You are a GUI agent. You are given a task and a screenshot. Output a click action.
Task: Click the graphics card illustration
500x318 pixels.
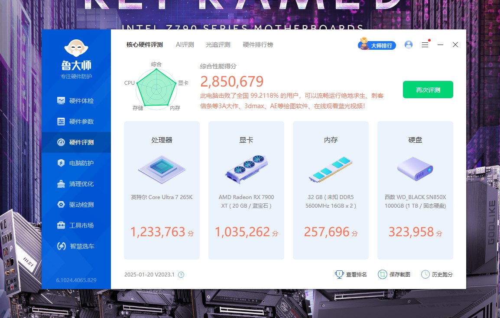pyautogui.click(x=246, y=169)
